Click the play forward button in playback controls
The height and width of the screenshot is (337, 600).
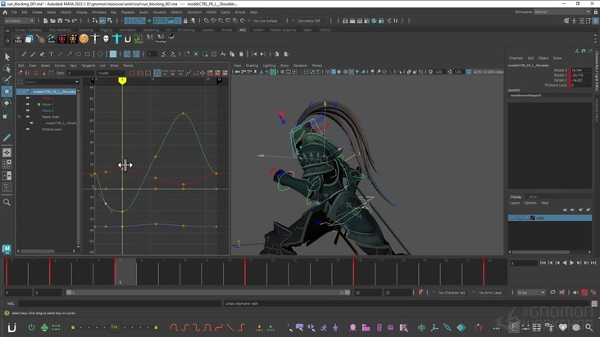(x=571, y=263)
